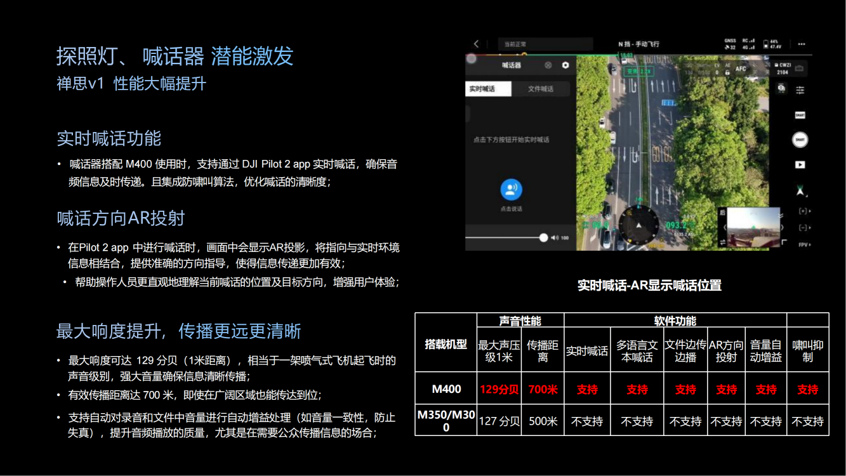This screenshot has width=846, height=476.
Task: Open the three-dot more menu
Action: click(x=802, y=44)
